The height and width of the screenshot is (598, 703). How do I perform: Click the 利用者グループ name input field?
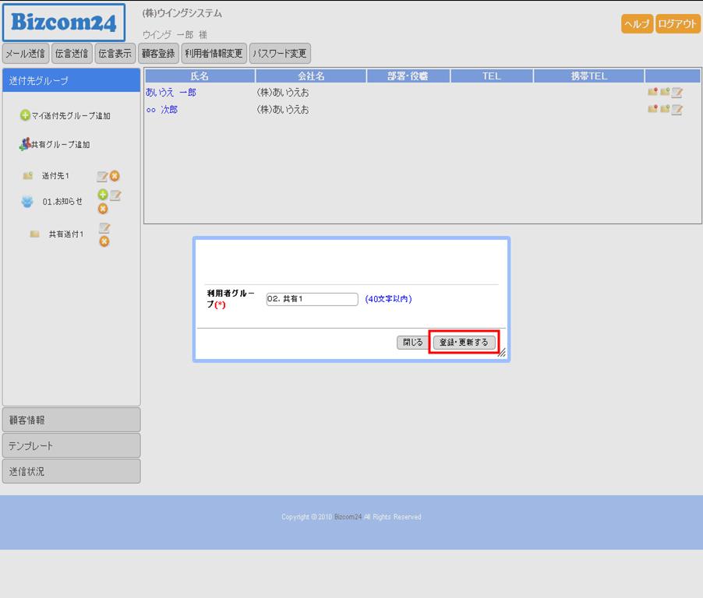(312, 299)
